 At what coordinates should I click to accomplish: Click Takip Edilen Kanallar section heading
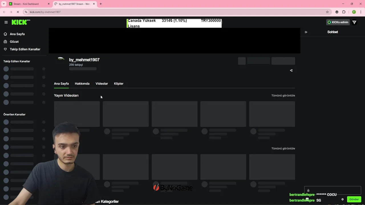click(17, 61)
